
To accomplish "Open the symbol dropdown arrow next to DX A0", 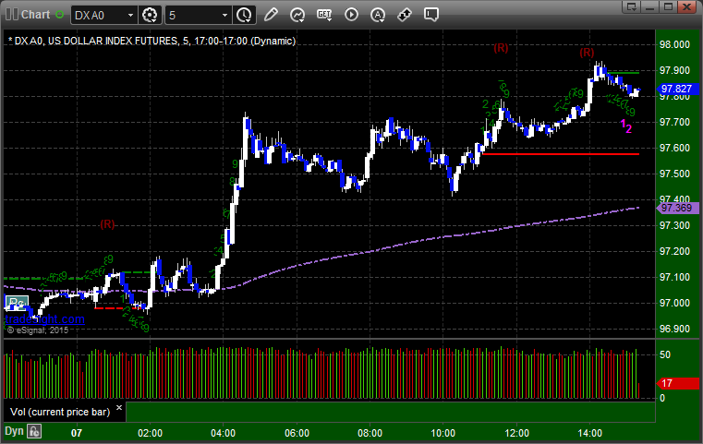I will (x=130, y=16).
